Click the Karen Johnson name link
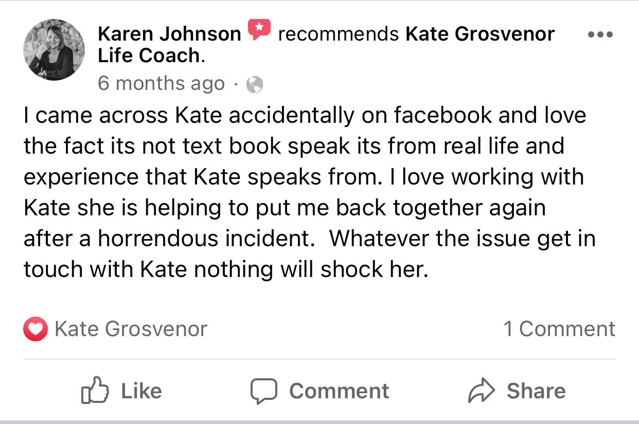Image resolution: width=639 pixels, height=424 pixels. 169,34
